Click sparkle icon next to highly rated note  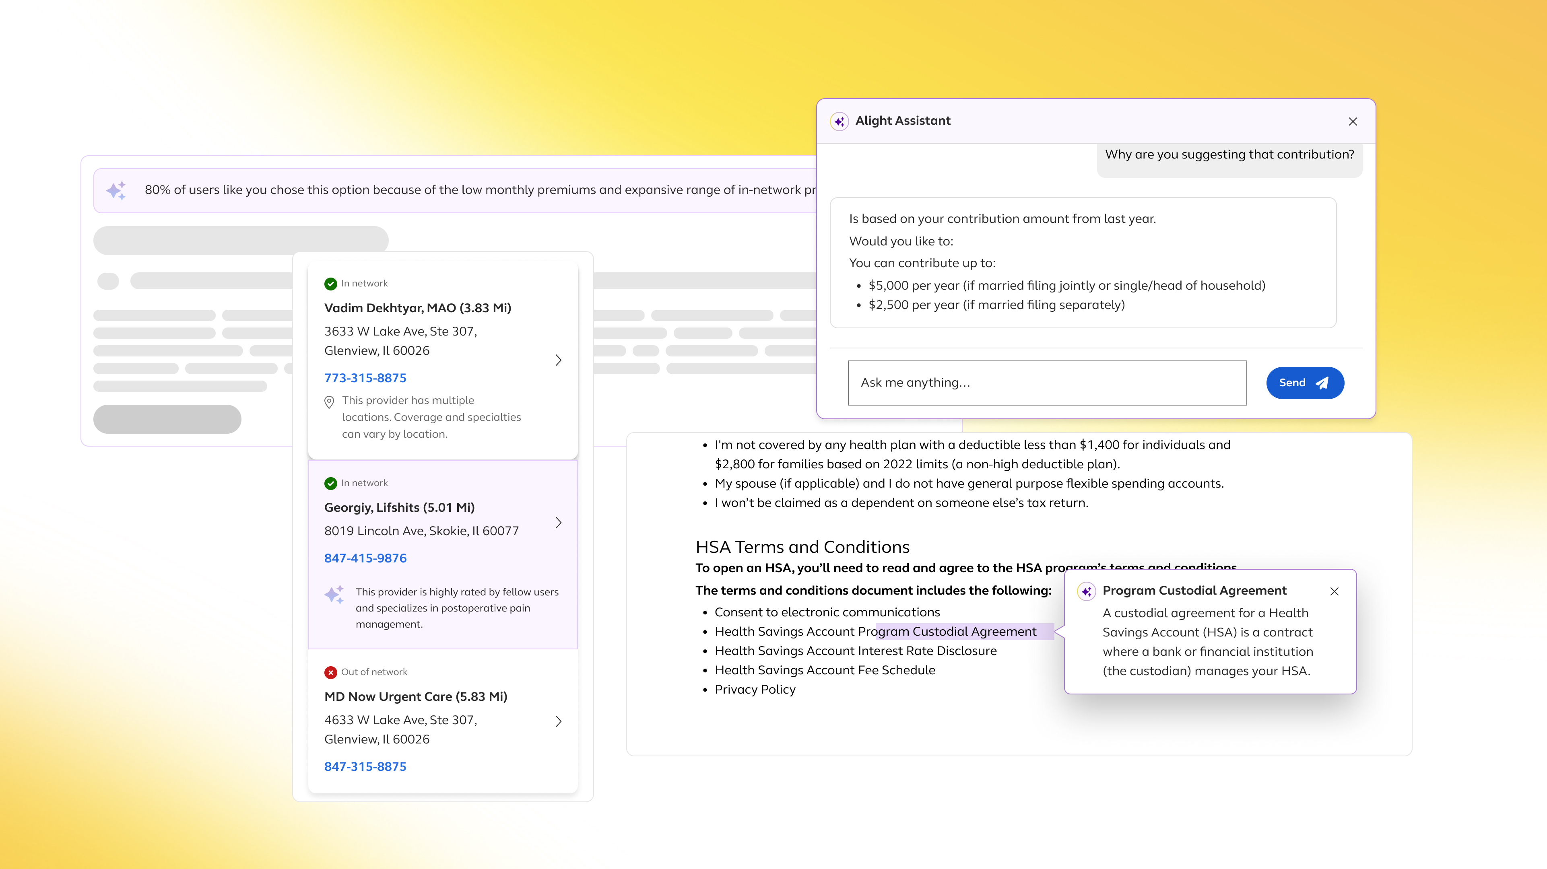click(334, 594)
